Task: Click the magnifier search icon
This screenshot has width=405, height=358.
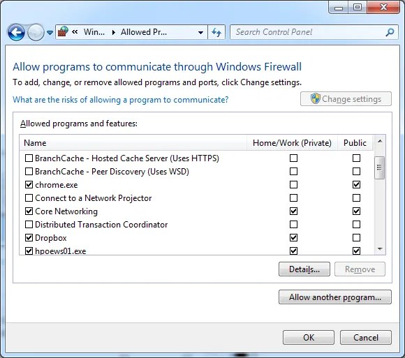Action: 390,32
